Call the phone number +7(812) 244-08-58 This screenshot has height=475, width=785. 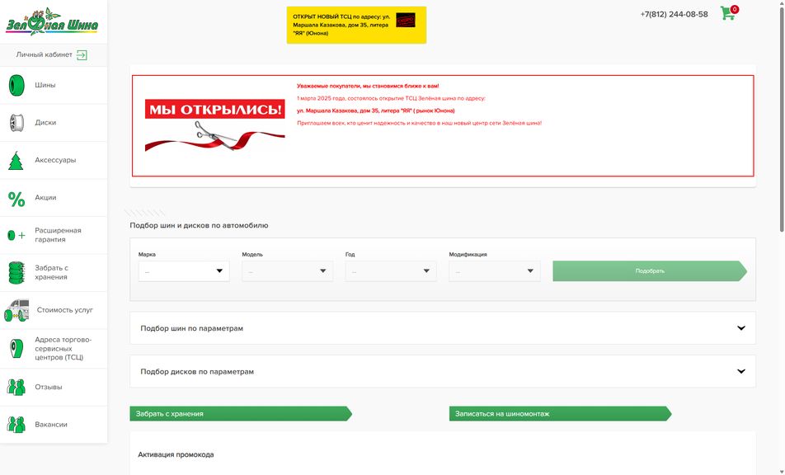click(x=674, y=15)
